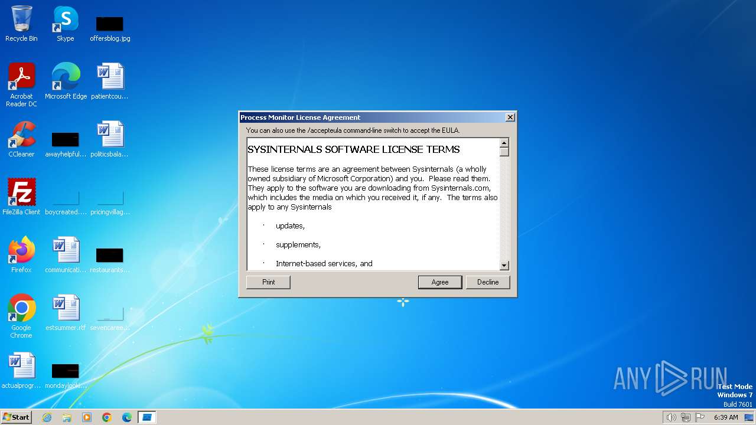Open the Action Center flag icon
756x425 pixels.
coord(700,417)
